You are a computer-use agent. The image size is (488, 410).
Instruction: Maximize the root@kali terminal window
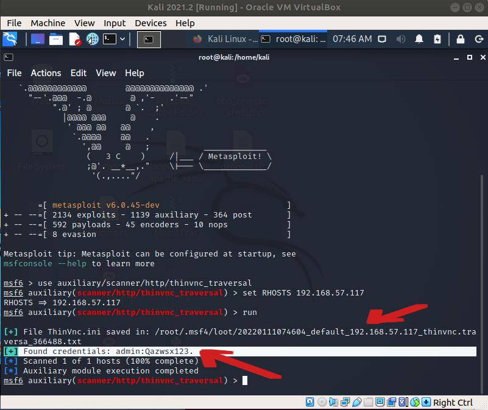tap(470, 57)
